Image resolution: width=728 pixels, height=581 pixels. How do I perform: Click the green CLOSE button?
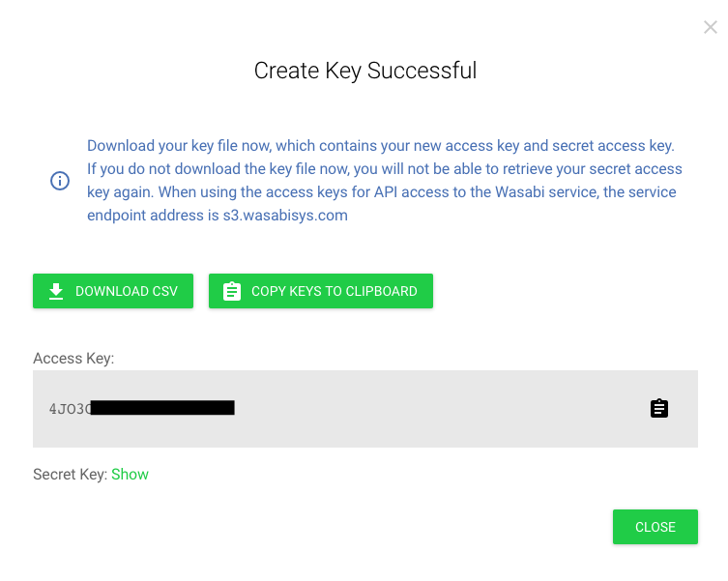(655, 527)
